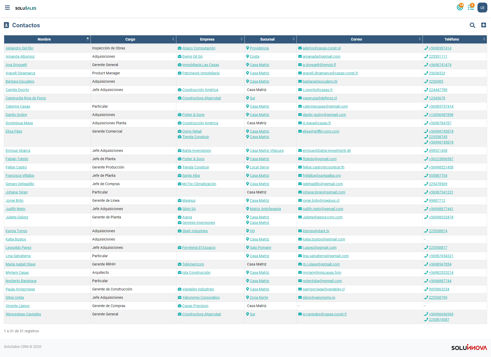This screenshot has width=491, height=357.
Task: Click phone icon next to 698521458
Action: pyautogui.click(x=426, y=151)
